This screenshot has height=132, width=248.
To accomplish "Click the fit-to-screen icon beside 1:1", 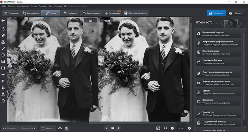I will (x=158, y=128).
